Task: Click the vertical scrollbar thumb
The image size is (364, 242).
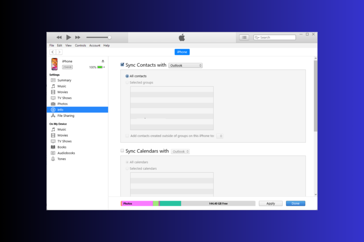Action: pyautogui.click(x=316, y=96)
